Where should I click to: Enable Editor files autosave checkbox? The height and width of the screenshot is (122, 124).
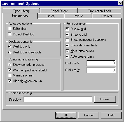[x=10, y=29]
